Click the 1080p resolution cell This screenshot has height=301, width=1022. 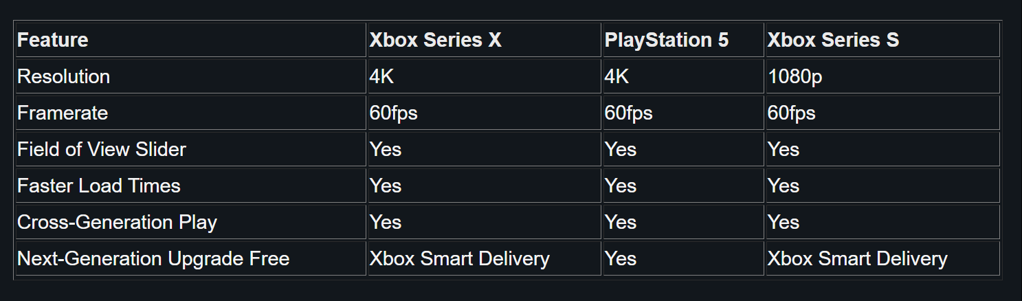(x=795, y=76)
